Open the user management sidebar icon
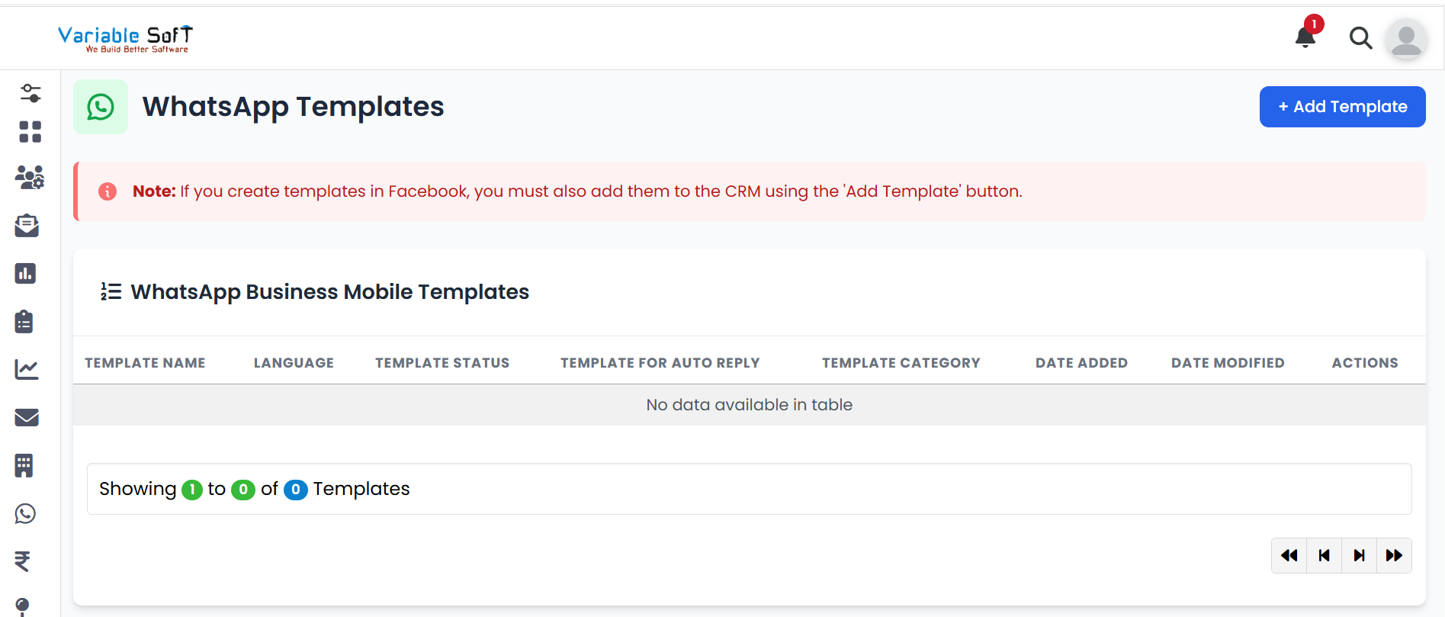 tap(30, 178)
